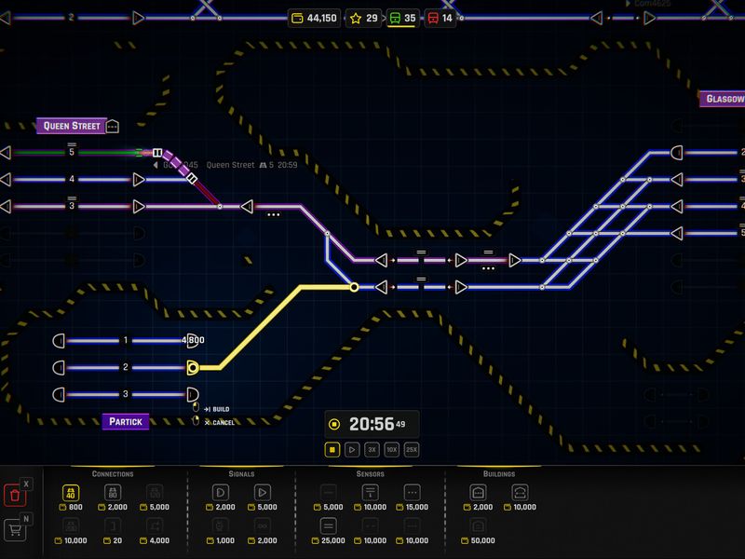Click the 4,800 price at Partick platform 1

[x=193, y=340]
